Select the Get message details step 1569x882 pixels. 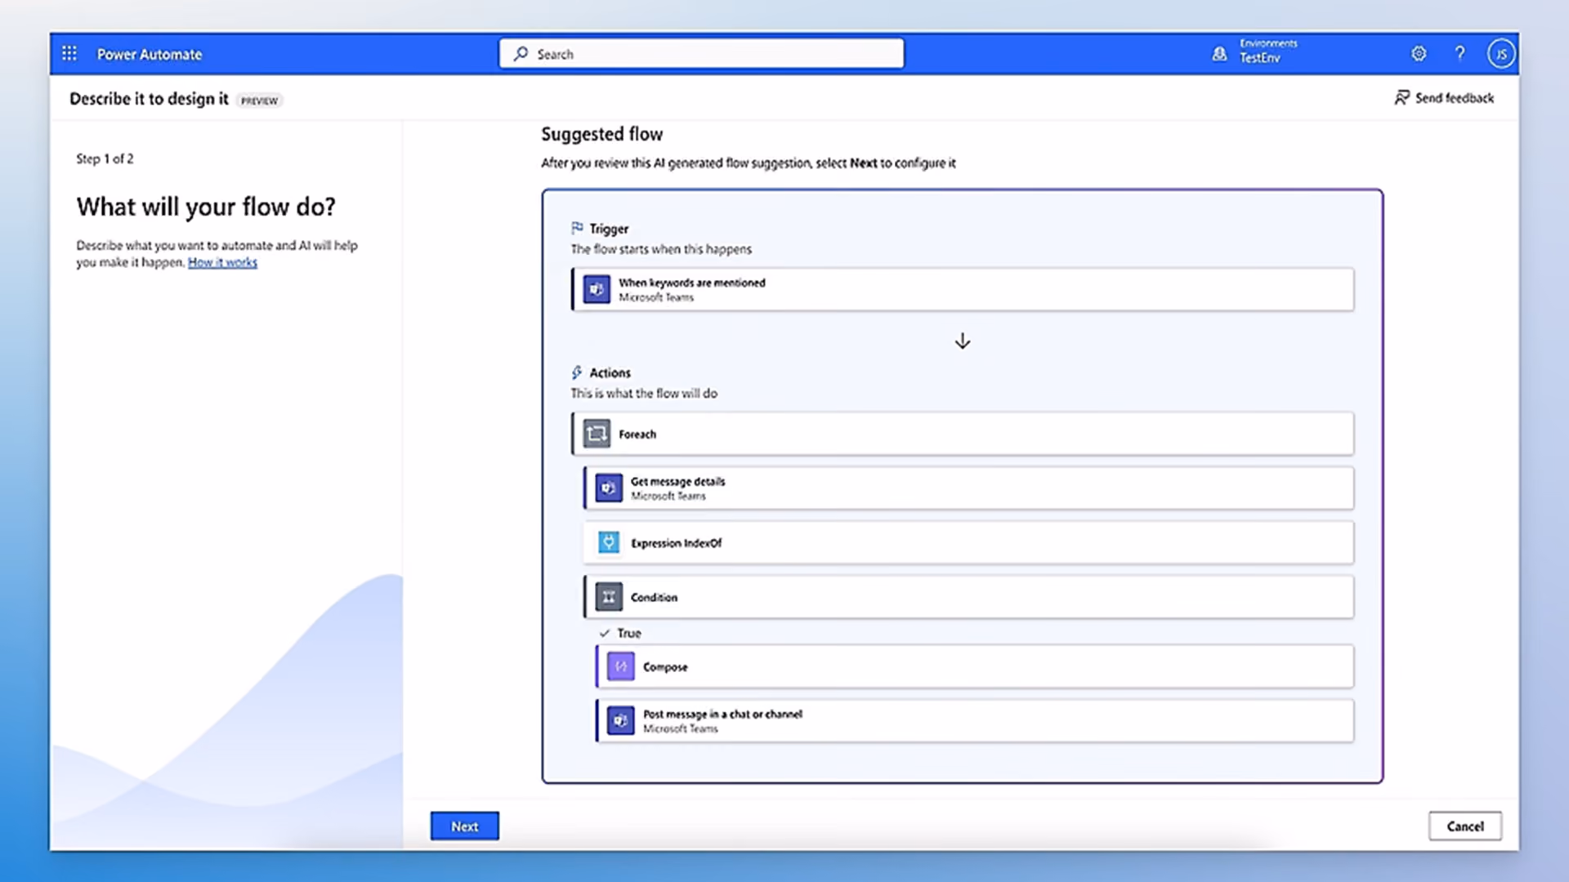[968, 488]
